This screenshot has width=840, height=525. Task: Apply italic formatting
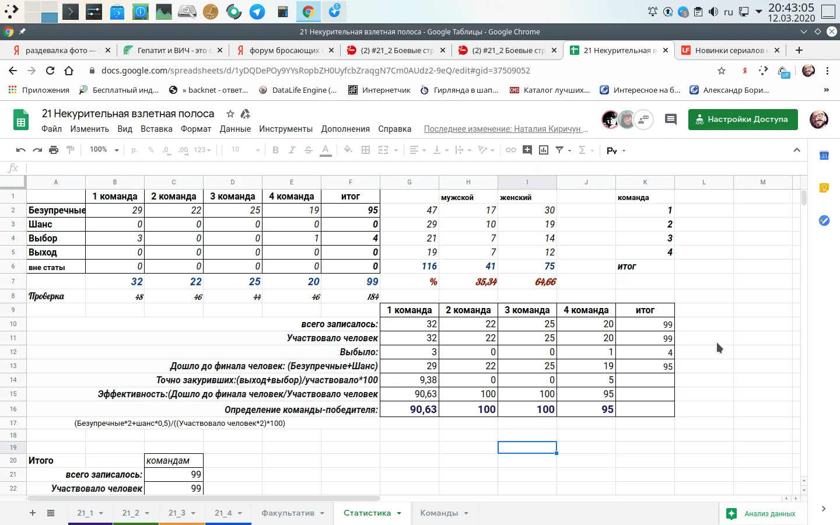click(292, 150)
